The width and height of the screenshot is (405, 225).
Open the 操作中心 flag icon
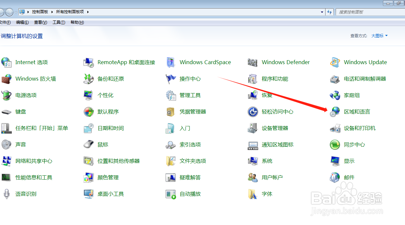point(171,79)
